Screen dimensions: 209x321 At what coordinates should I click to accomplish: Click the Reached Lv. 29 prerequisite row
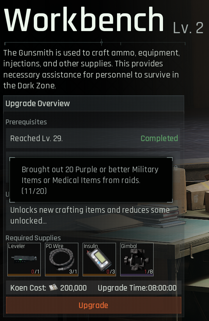point(94,138)
